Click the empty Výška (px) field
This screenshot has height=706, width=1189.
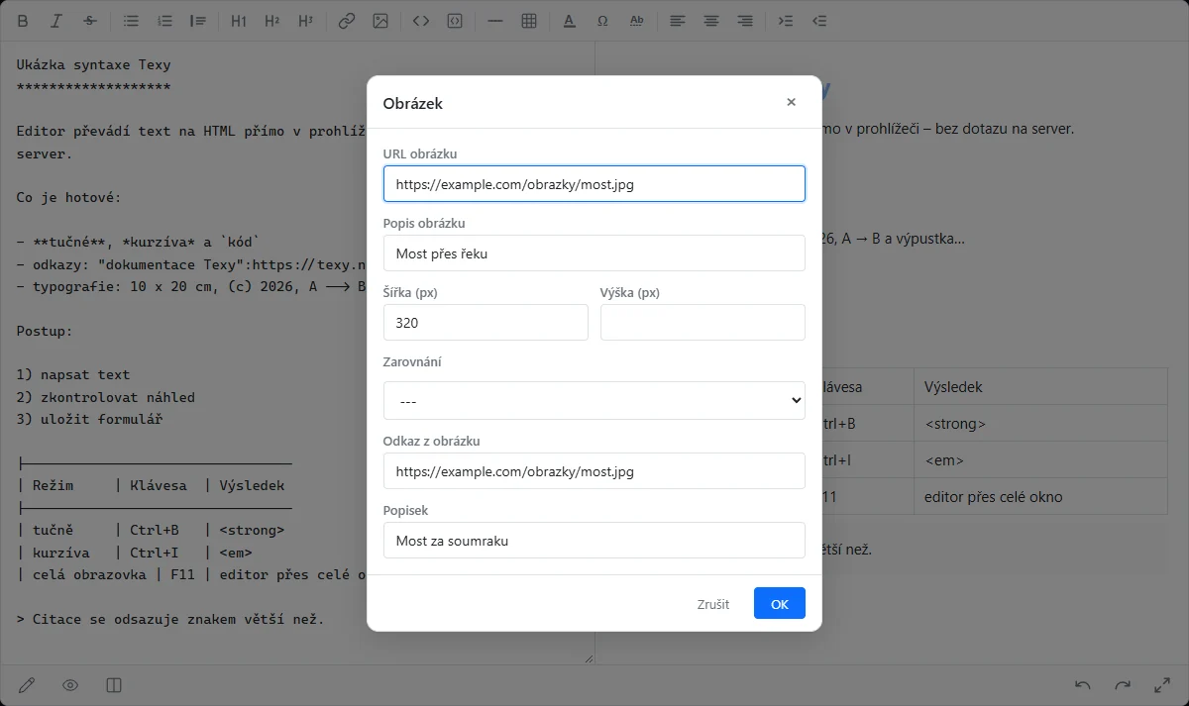coord(703,322)
